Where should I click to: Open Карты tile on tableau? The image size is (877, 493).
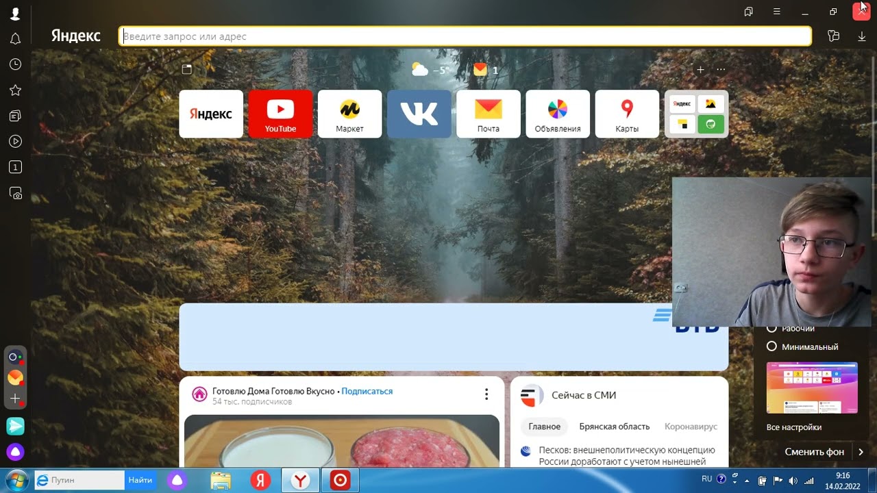point(627,114)
